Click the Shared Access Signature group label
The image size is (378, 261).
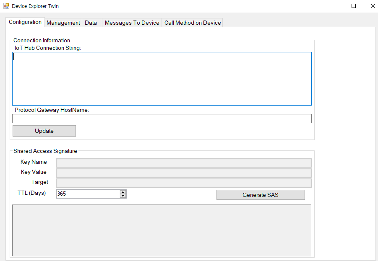pyautogui.click(x=45, y=151)
